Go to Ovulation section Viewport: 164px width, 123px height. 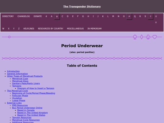17,98
